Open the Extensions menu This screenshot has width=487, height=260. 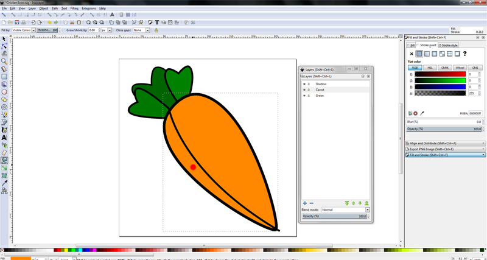pyautogui.click(x=89, y=9)
